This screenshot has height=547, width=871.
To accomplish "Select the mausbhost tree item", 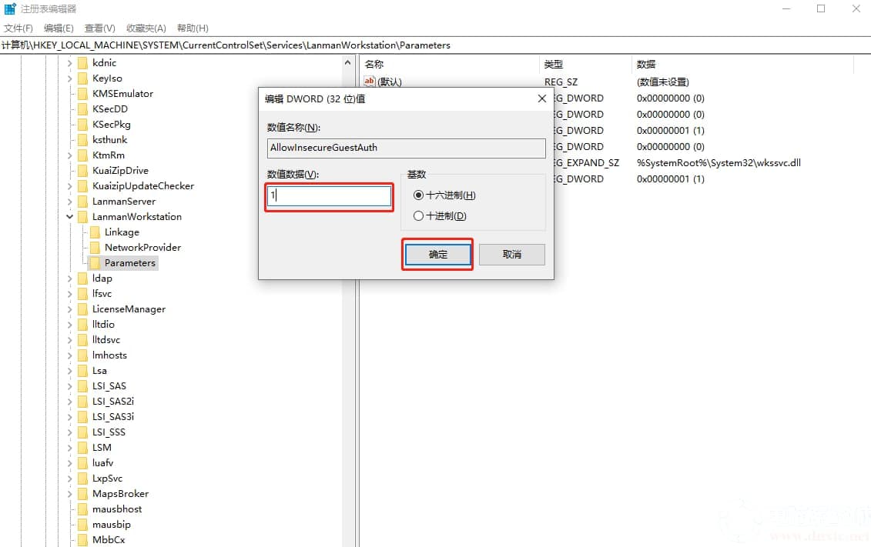I will (116, 509).
